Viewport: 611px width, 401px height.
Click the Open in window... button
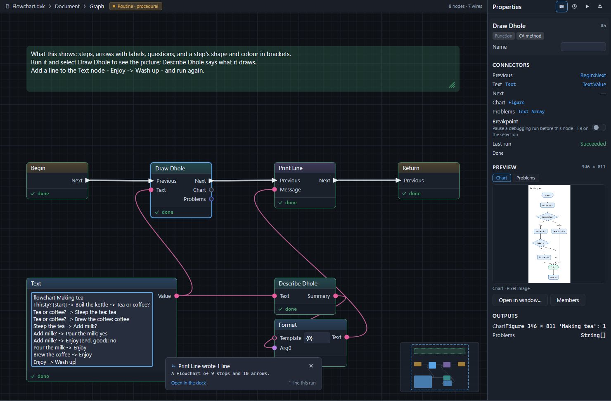pos(520,300)
